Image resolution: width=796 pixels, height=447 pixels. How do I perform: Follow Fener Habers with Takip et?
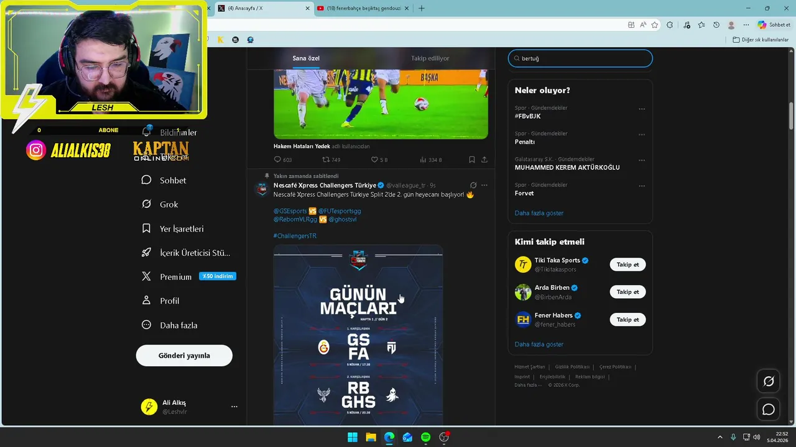point(627,320)
